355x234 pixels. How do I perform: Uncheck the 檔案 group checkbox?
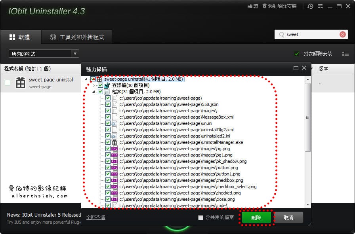(x=100, y=92)
